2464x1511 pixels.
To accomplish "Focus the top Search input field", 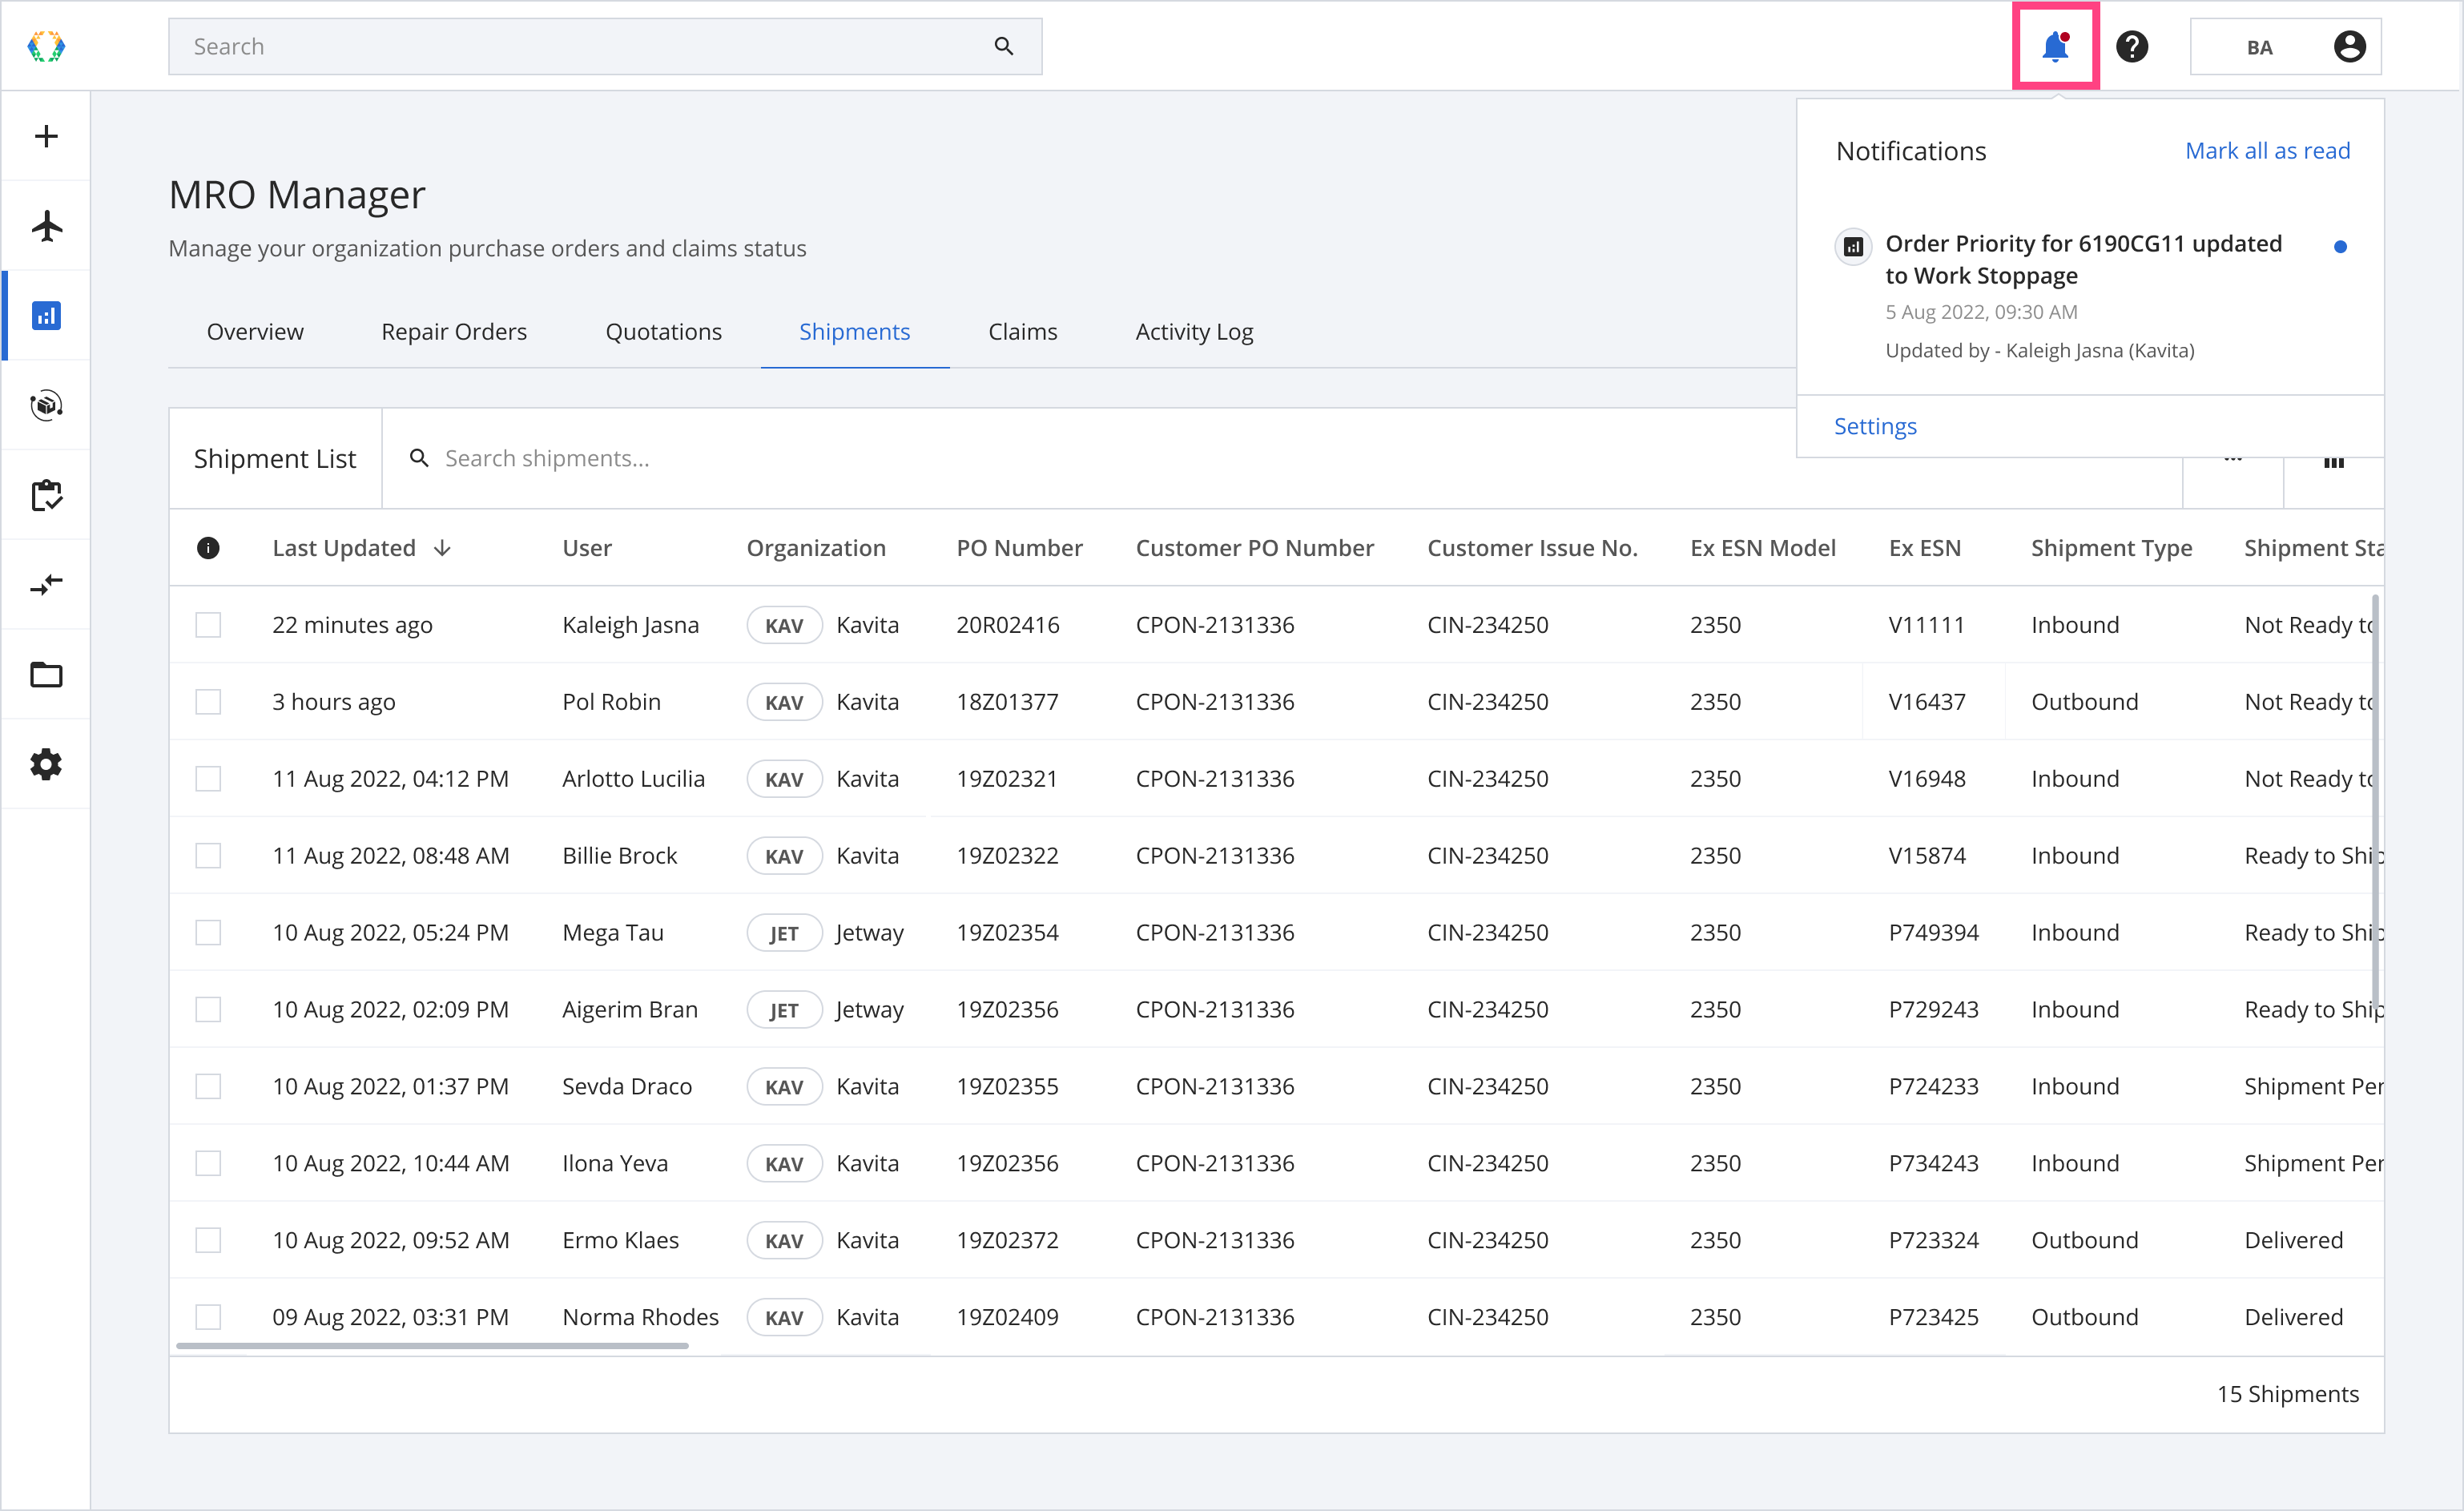I will coord(605,46).
